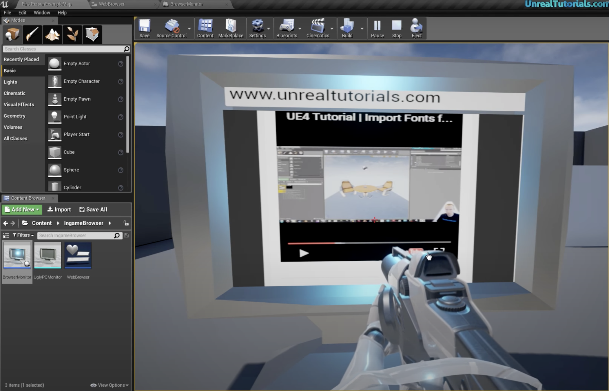Toggle the sources panel view icon

(6, 235)
